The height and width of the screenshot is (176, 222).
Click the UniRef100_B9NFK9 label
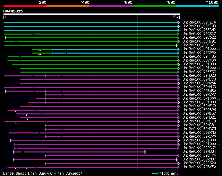[x=199, y=106]
